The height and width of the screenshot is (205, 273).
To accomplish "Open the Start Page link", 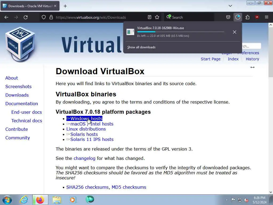I will 211,59.
